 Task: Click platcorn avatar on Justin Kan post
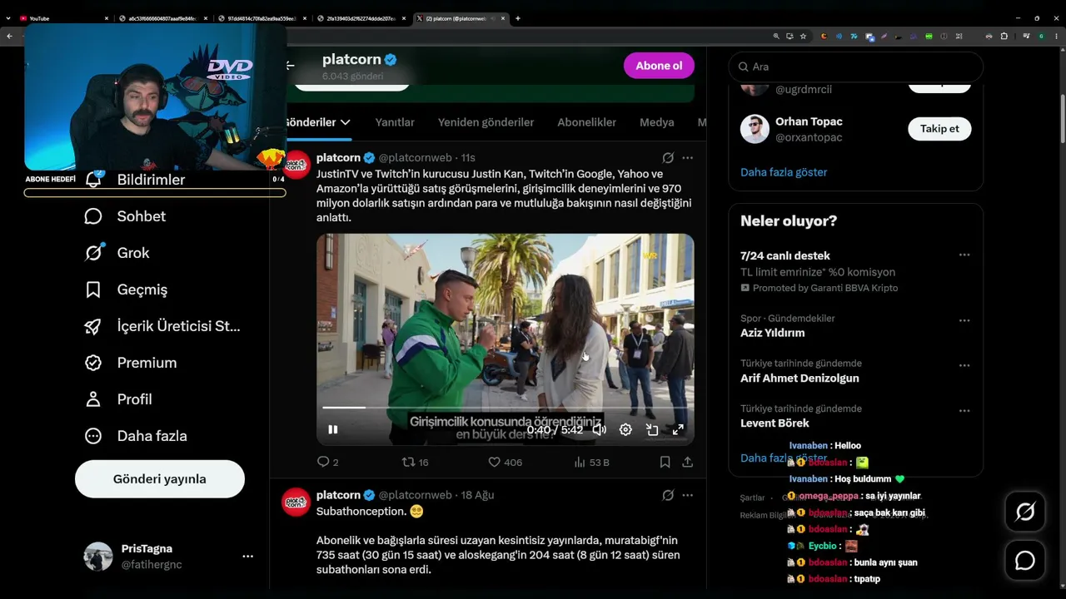[296, 165]
